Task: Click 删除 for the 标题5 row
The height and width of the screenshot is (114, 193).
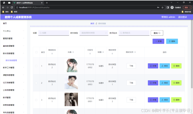Action: point(176,66)
